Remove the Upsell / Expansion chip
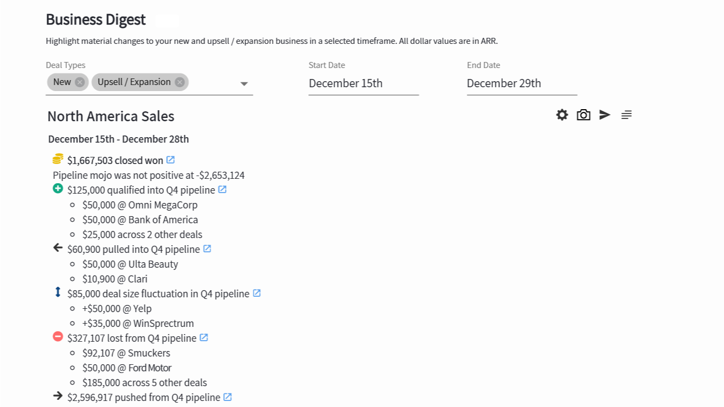 (180, 82)
